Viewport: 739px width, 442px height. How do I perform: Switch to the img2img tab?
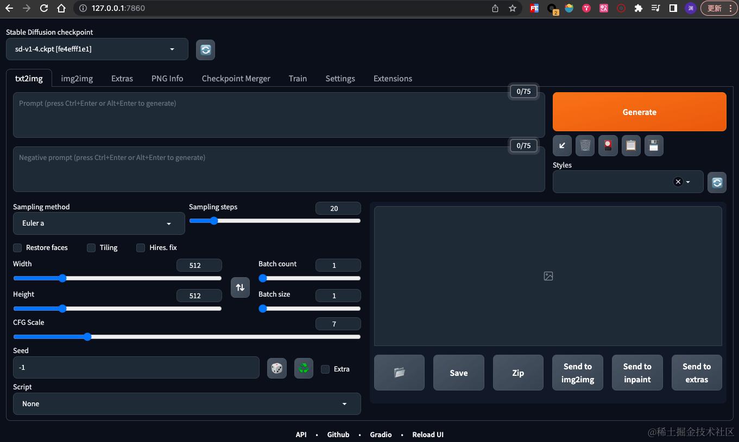(x=77, y=79)
